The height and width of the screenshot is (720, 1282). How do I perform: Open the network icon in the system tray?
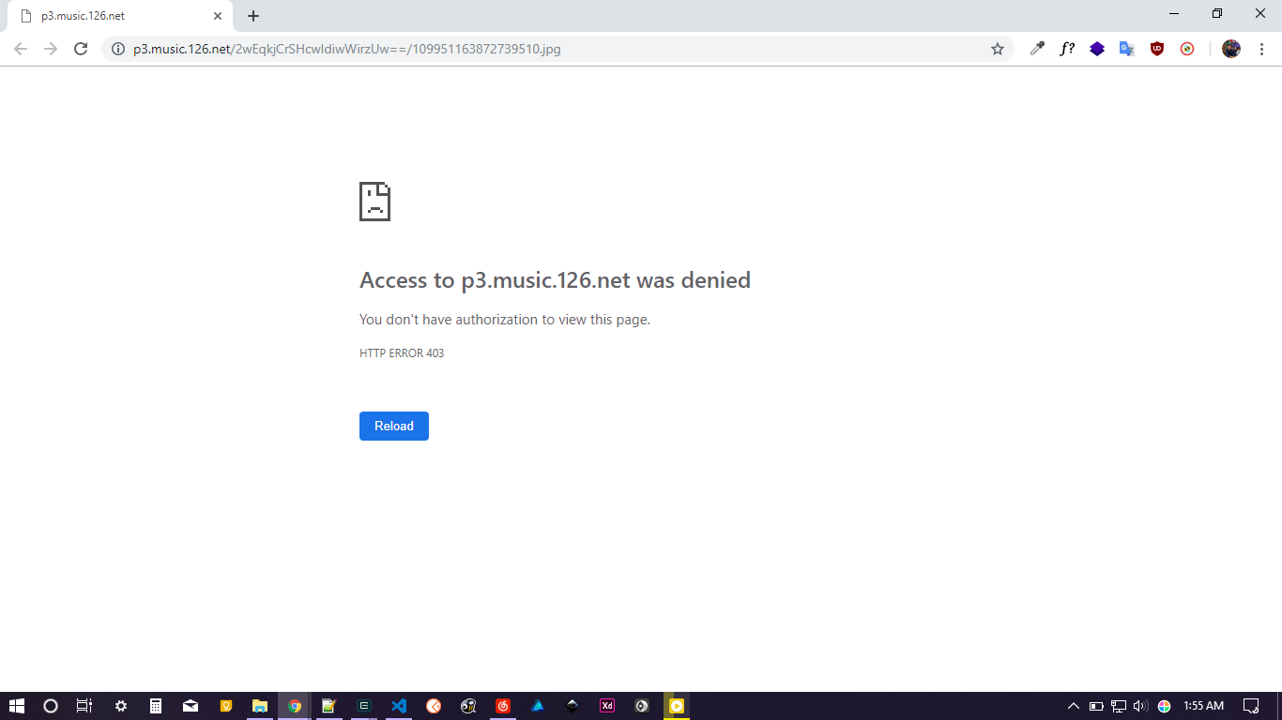(x=1119, y=706)
